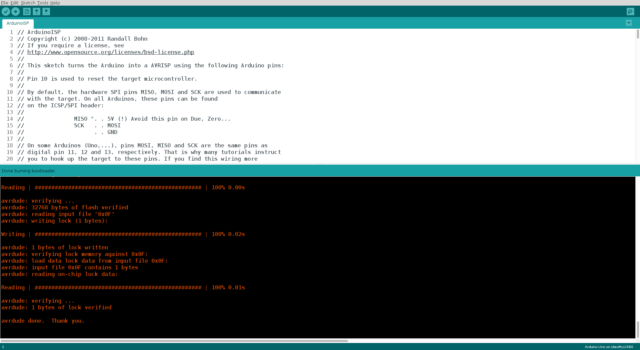Click the line indicator '1' in bottom bar
The height and width of the screenshot is (350, 640).
click(3, 347)
